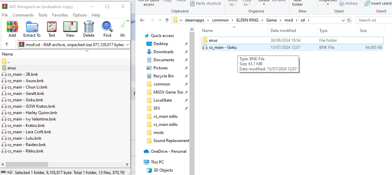Open the Favorites menu in WinRAR

click(60, 15)
